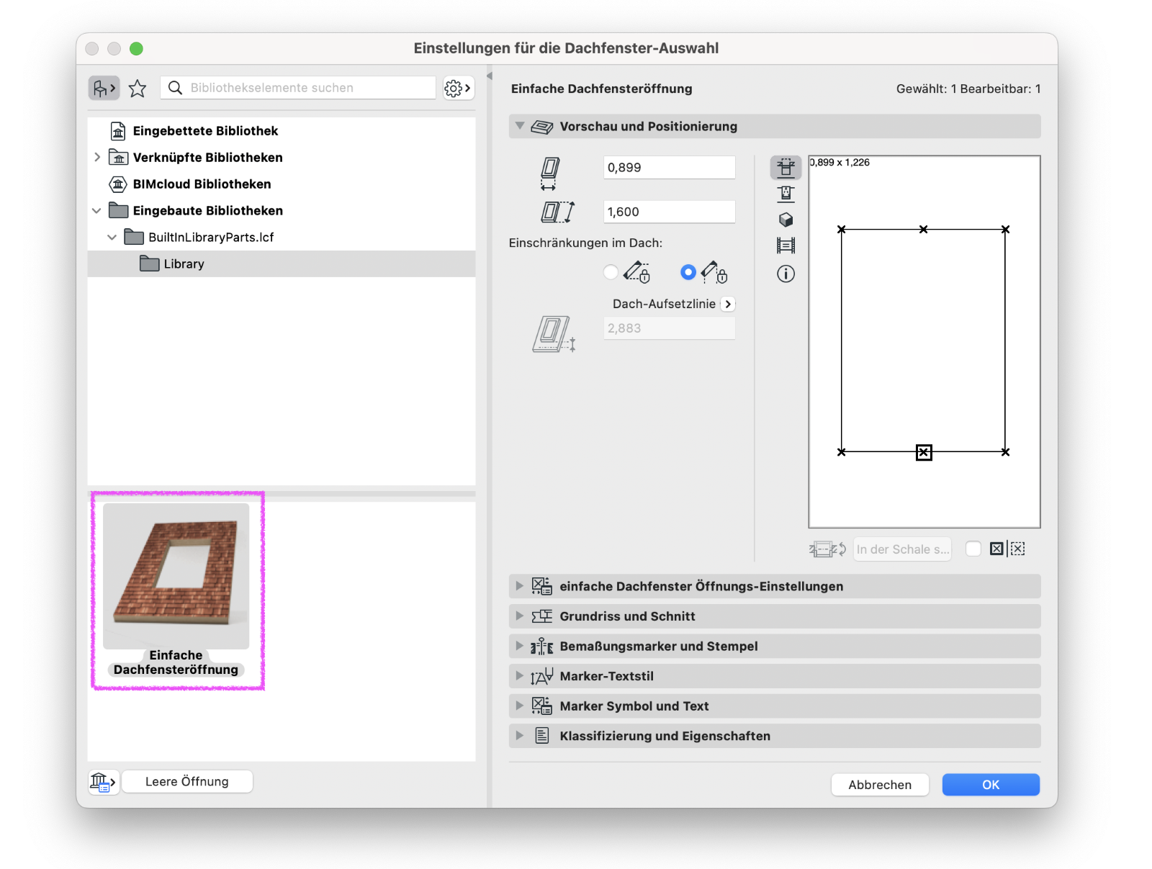Collapse BuiltInLibraryParts.lcf folder

pyautogui.click(x=112, y=237)
